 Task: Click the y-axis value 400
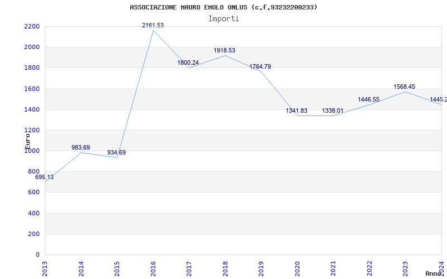34,213
